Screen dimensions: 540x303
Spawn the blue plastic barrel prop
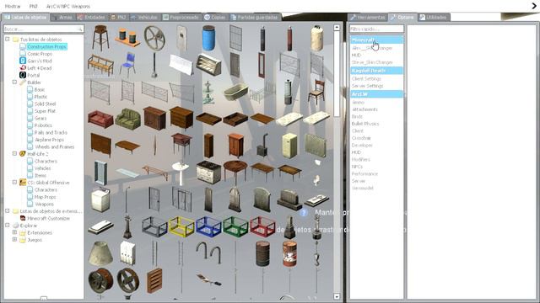coord(208,38)
